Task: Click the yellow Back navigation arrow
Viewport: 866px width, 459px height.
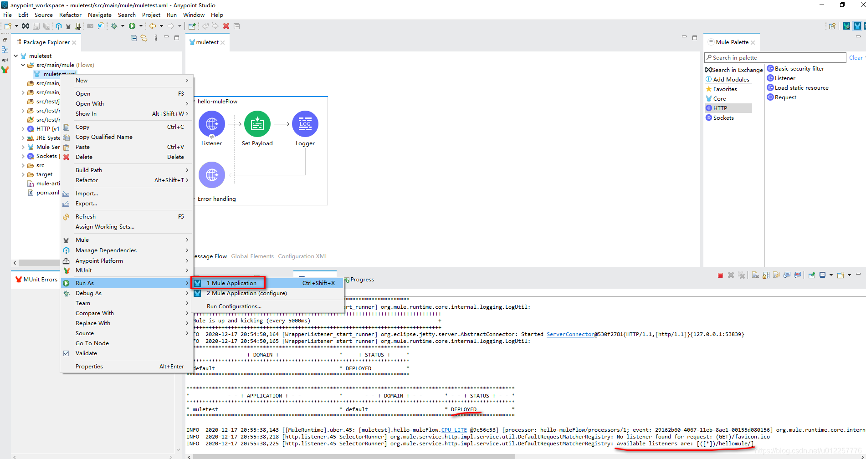Action: 153,26
